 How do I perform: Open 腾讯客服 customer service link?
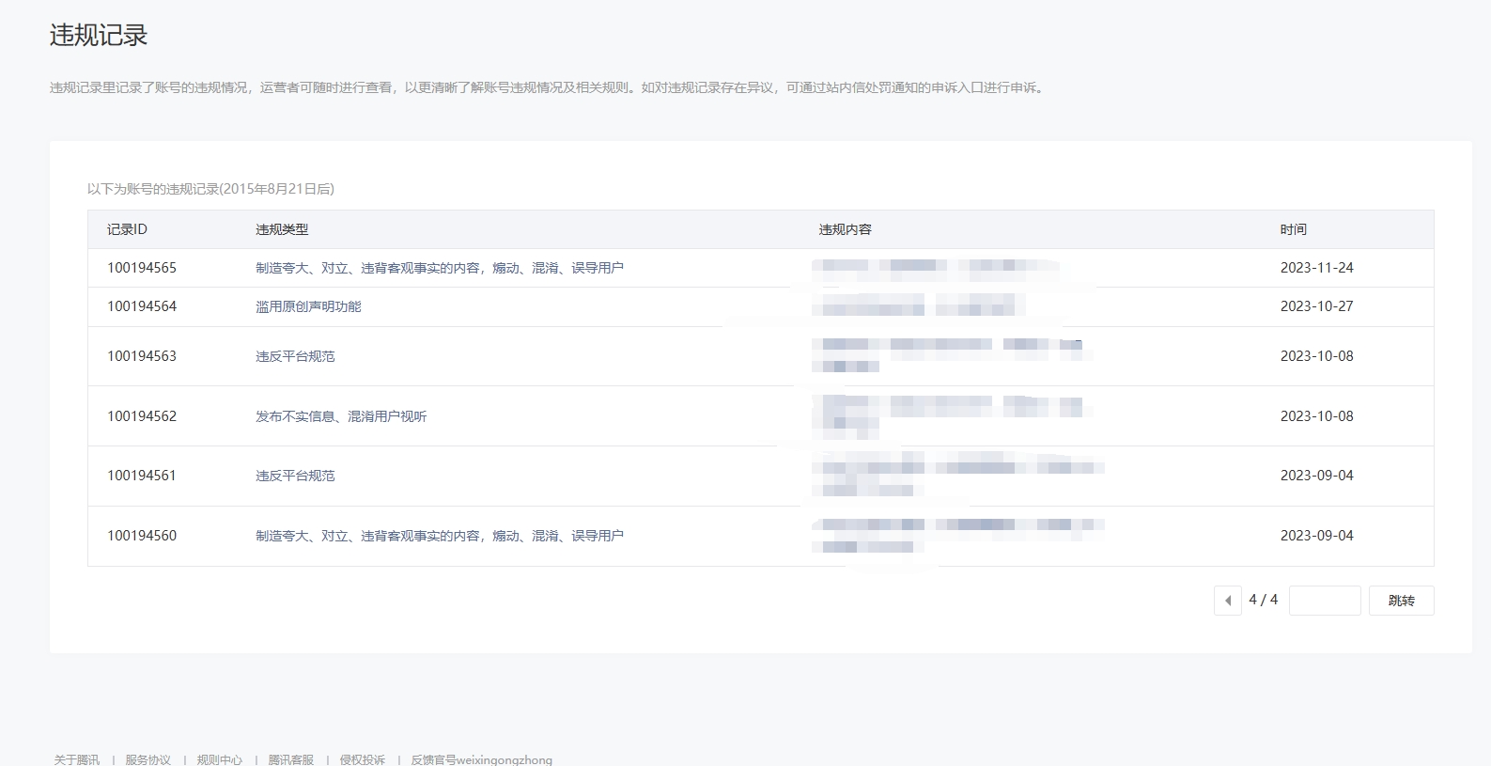[290, 759]
